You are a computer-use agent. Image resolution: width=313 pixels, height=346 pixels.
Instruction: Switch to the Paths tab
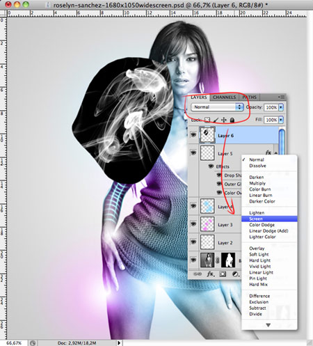click(250, 97)
